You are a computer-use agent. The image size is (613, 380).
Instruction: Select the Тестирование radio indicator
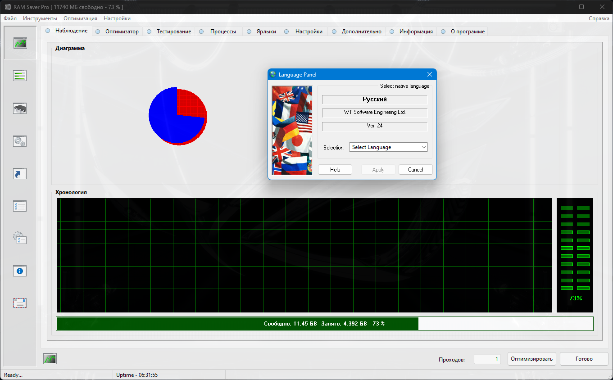[149, 32]
